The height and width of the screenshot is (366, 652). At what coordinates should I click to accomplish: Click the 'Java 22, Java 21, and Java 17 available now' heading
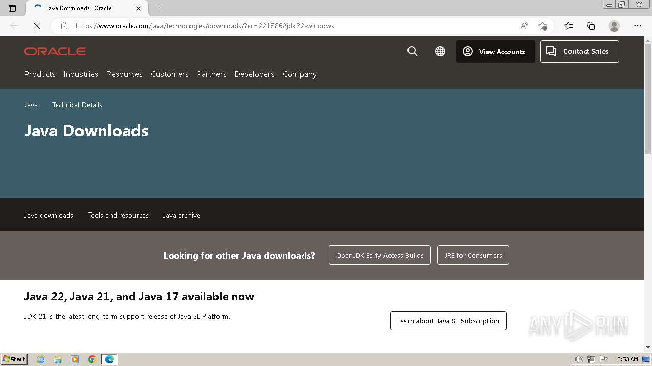[x=139, y=296]
